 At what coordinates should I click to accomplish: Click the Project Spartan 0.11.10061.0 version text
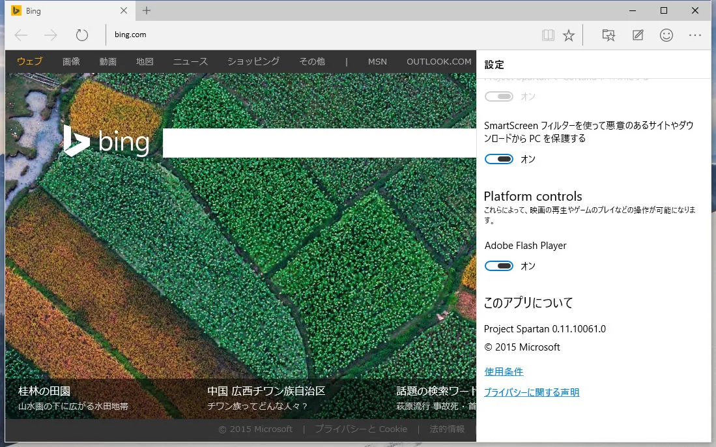(545, 329)
